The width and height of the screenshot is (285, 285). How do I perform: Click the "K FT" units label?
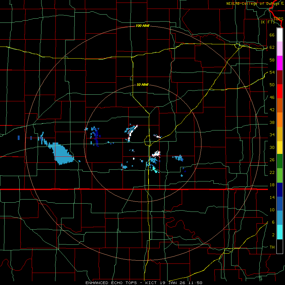pyautogui.click(x=268, y=22)
